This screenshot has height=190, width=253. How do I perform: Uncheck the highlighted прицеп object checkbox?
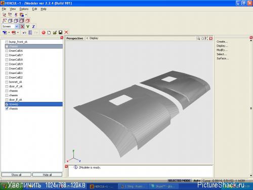(x=7, y=104)
